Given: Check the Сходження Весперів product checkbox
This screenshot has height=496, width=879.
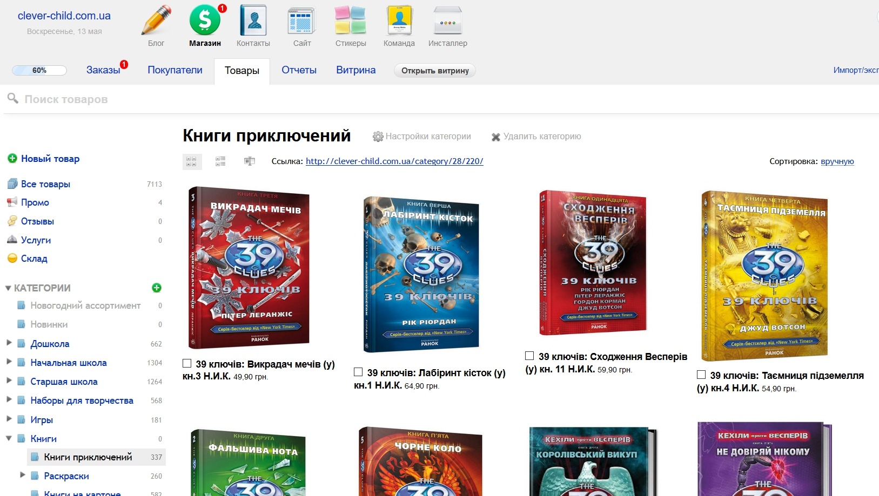Looking at the screenshot, I should pos(529,356).
